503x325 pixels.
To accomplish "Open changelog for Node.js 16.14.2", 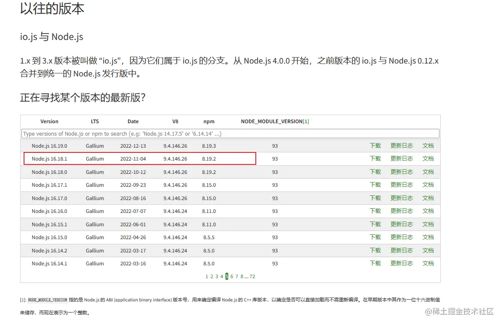I will (401, 250).
